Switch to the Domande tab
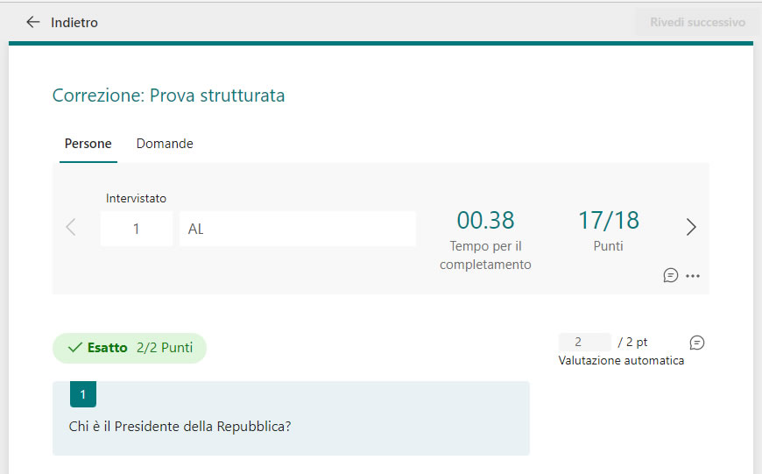Screen dimensions: 762x474 (165, 144)
